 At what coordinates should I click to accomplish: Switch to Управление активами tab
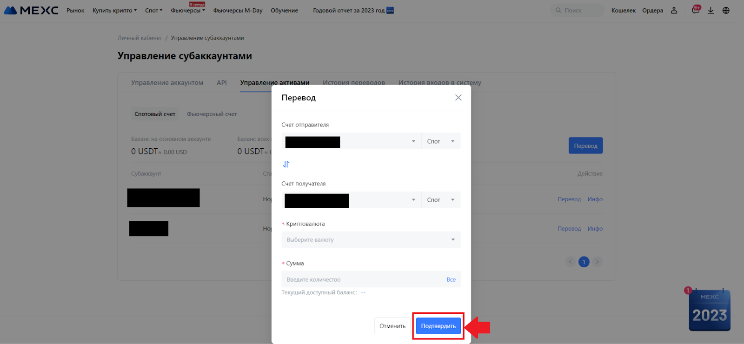pos(275,83)
